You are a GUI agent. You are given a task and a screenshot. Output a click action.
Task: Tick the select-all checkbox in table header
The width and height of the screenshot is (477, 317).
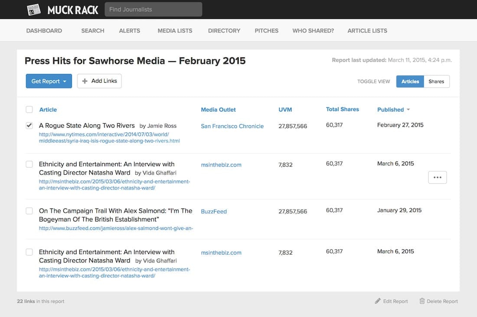pyautogui.click(x=29, y=110)
